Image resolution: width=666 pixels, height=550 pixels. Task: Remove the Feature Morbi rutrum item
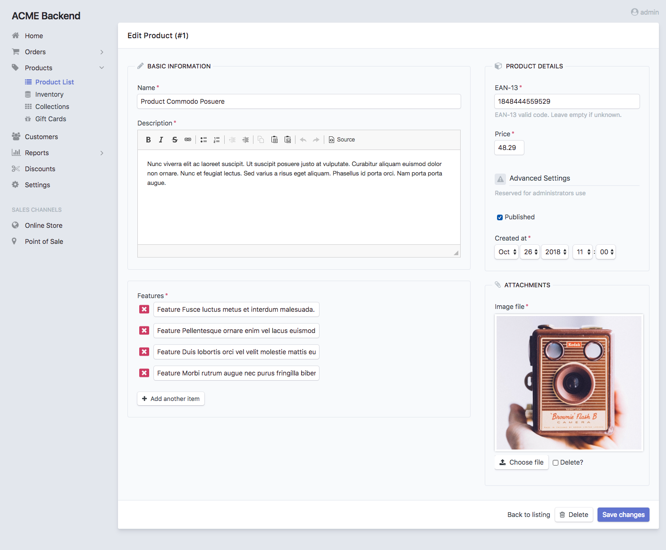tap(144, 373)
